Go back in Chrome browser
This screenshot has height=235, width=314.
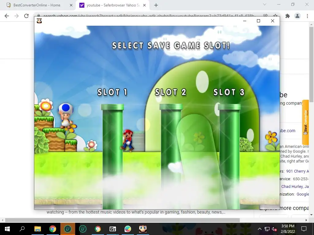tap(7, 16)
